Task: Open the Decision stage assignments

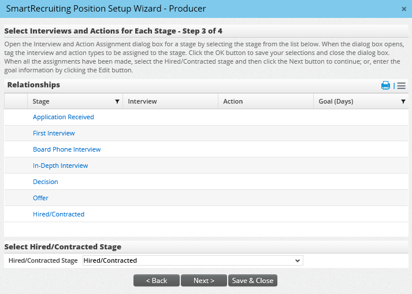Action: coord(45,182)
